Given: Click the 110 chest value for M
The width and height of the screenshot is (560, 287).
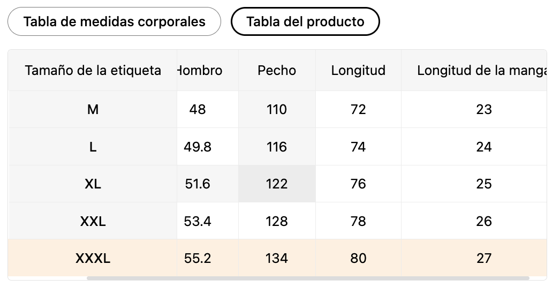Looking at the screenshot, I should 277,109.
